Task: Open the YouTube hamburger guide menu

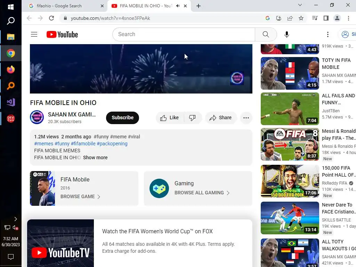Action: pos(34,34)
